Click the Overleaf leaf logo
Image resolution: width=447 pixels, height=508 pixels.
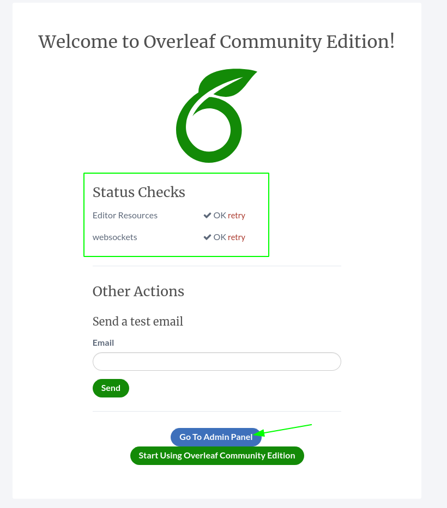pyautogui.click(x=216, y=115)
